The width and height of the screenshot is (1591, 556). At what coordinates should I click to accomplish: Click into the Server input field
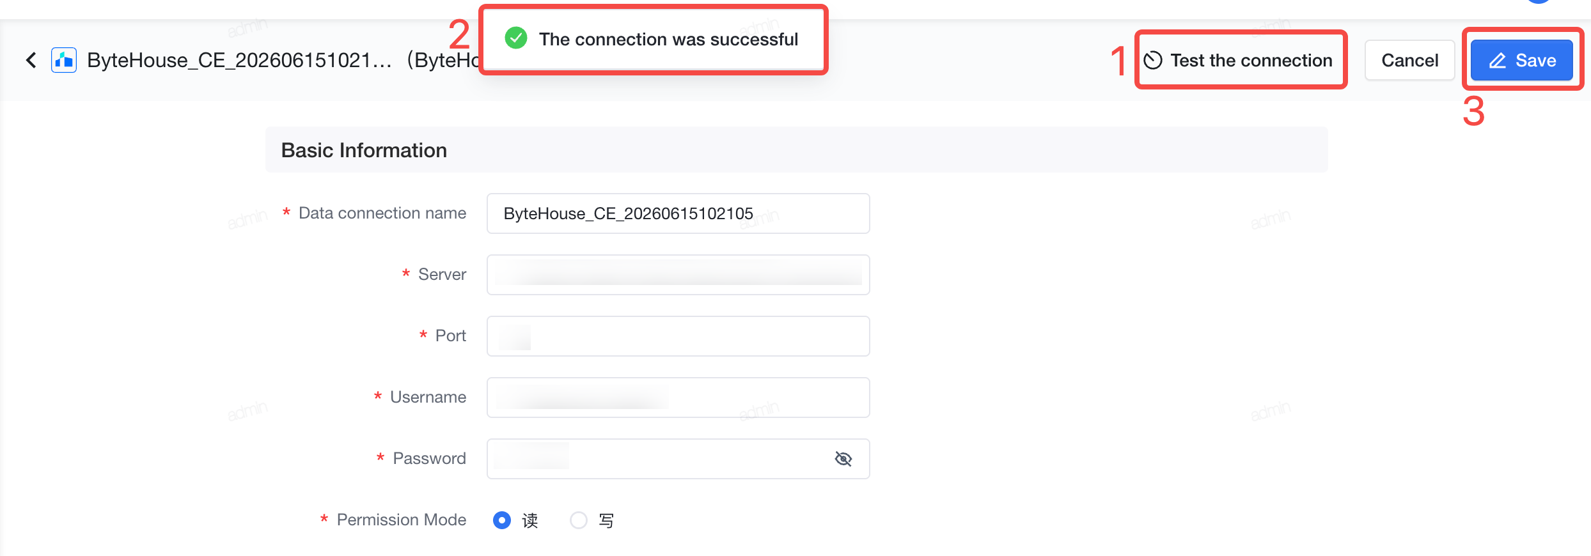(x=678, y=275)
